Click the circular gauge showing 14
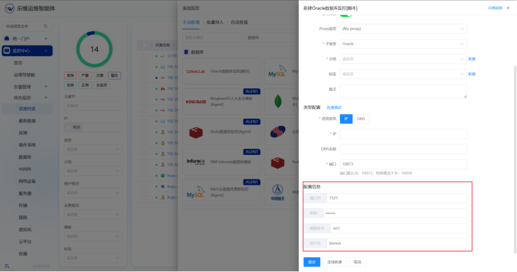517x272 pixels. coord(94,49)
